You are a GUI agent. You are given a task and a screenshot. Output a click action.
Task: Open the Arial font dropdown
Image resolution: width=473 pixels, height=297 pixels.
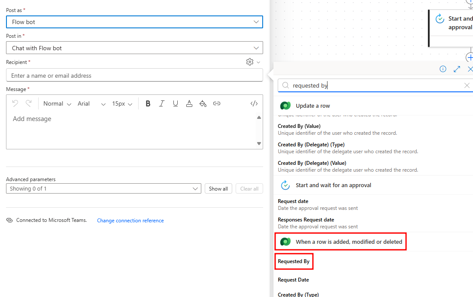pyautogui.click(x=91, y=104)
